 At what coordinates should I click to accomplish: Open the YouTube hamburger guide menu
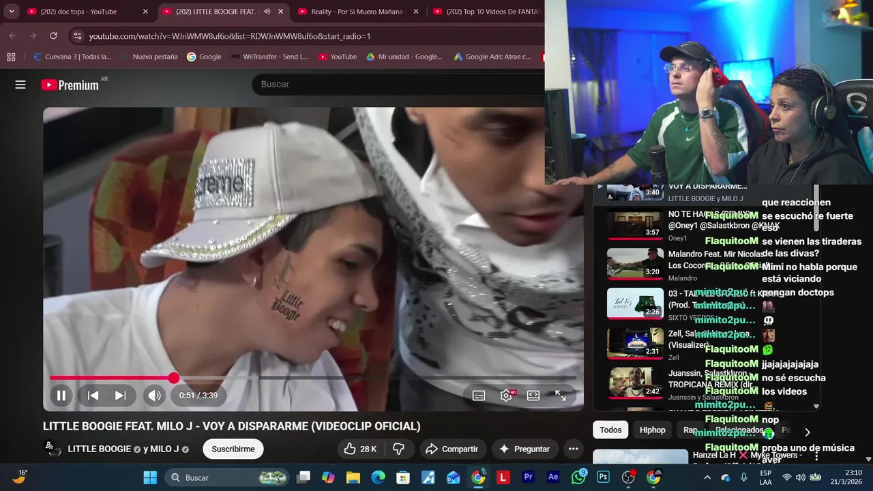20,85
